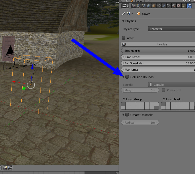The height and width of the screenshot is (174, 195).
Task: Enable the Collision Bounds checkbox
Action: point(127,77)
